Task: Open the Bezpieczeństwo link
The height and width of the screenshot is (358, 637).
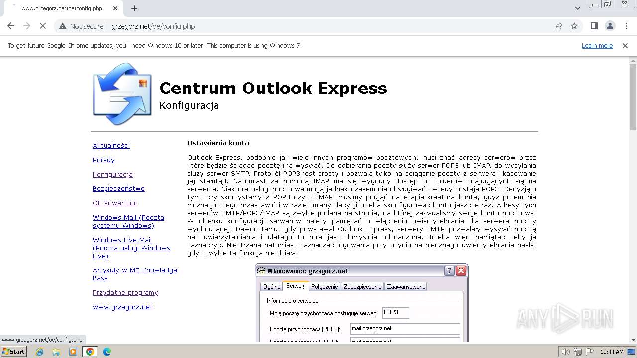Action: tap(118, 189)
